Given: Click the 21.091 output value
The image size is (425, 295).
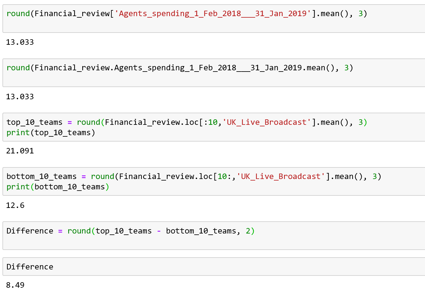Looking at the screenshot, I should [x=20, y=151].
